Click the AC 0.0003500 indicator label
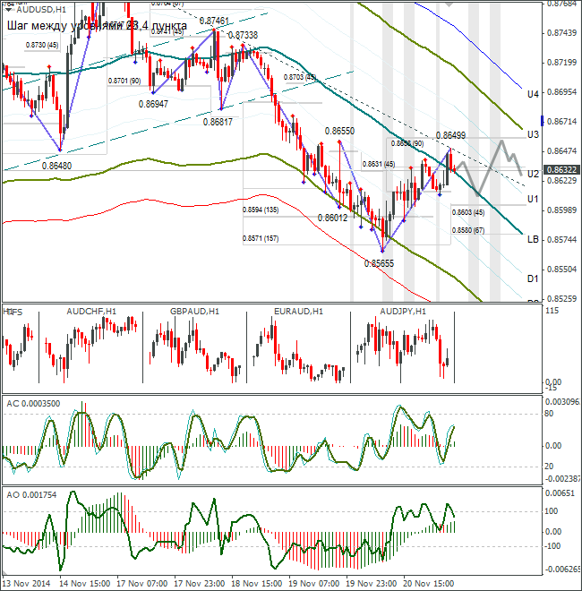 33,404
